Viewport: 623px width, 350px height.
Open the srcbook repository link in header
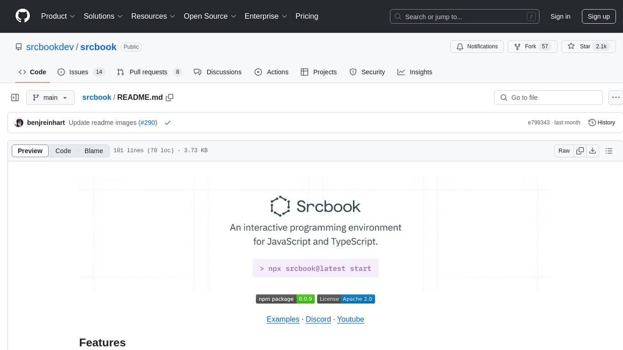click(x=98, y=47)
